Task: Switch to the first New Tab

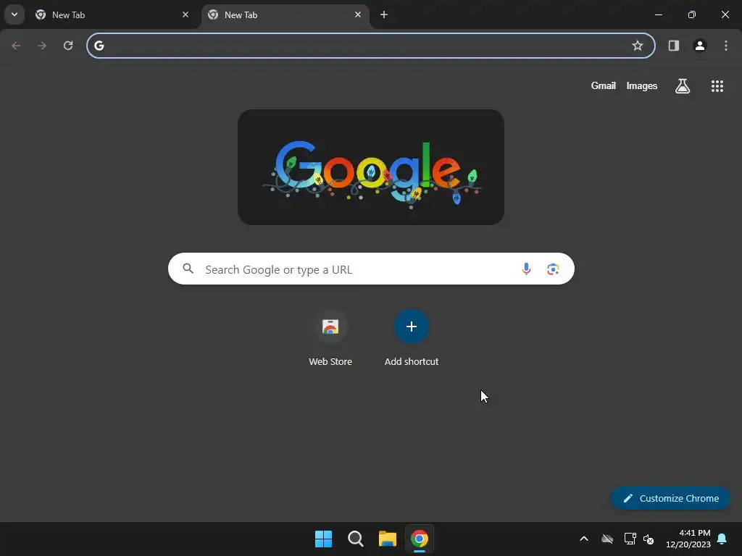Action: coord(112,14)
